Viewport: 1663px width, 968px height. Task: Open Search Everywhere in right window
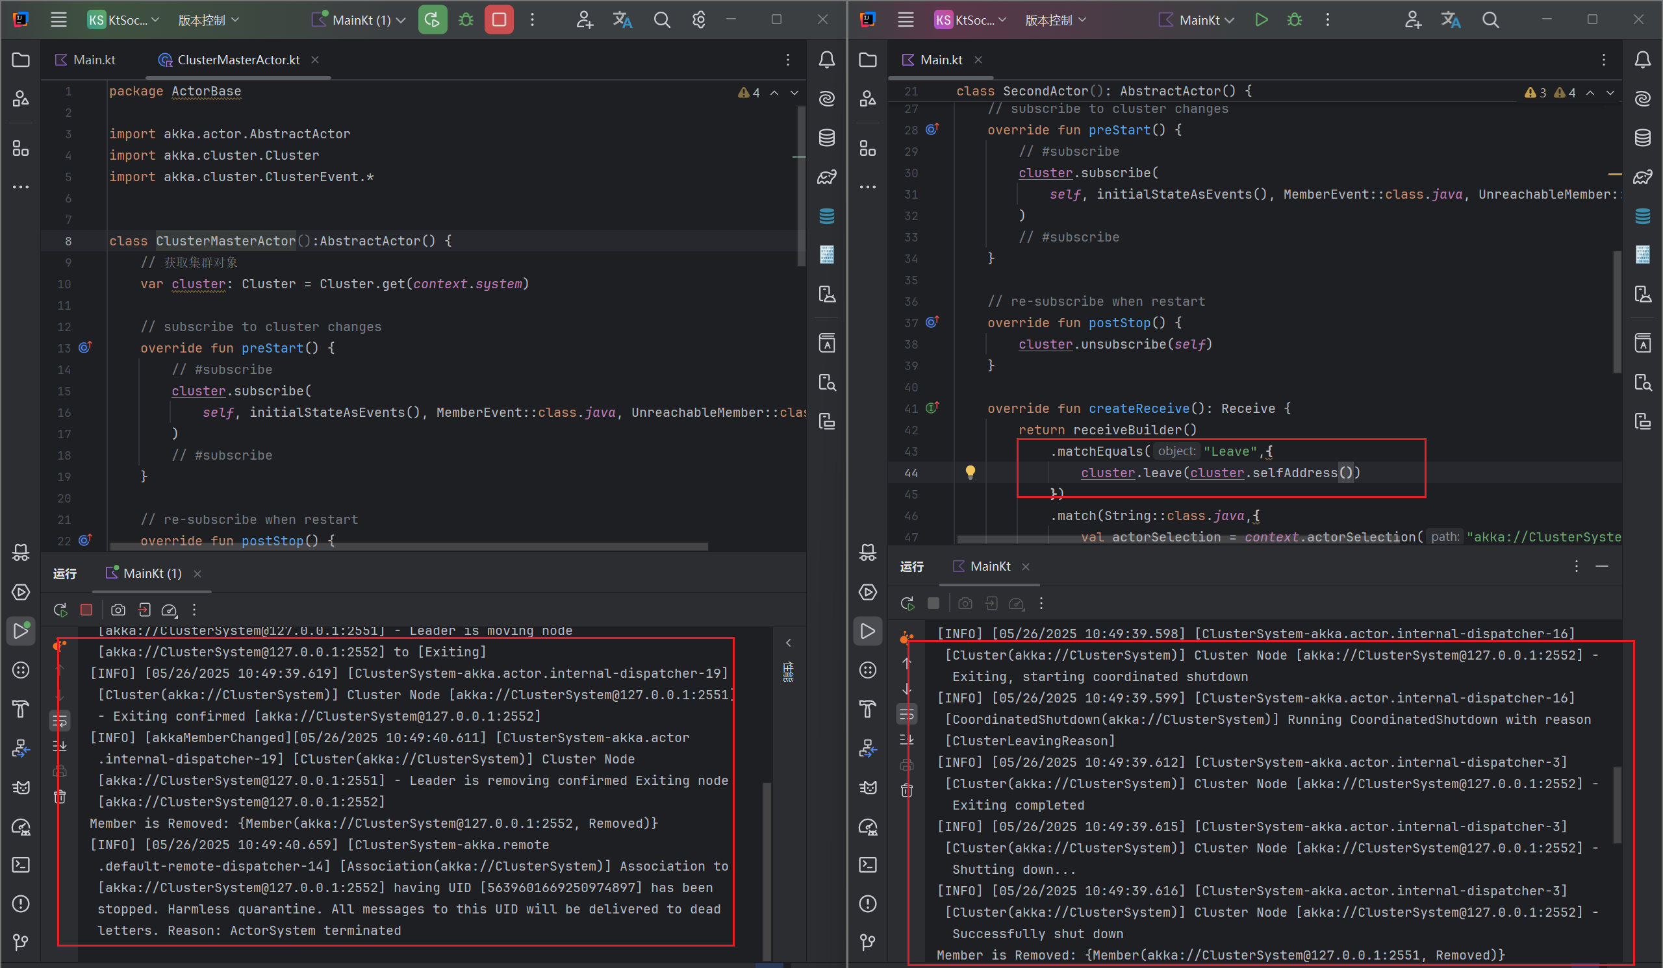pyautogui.click(x=1490, y=19)
